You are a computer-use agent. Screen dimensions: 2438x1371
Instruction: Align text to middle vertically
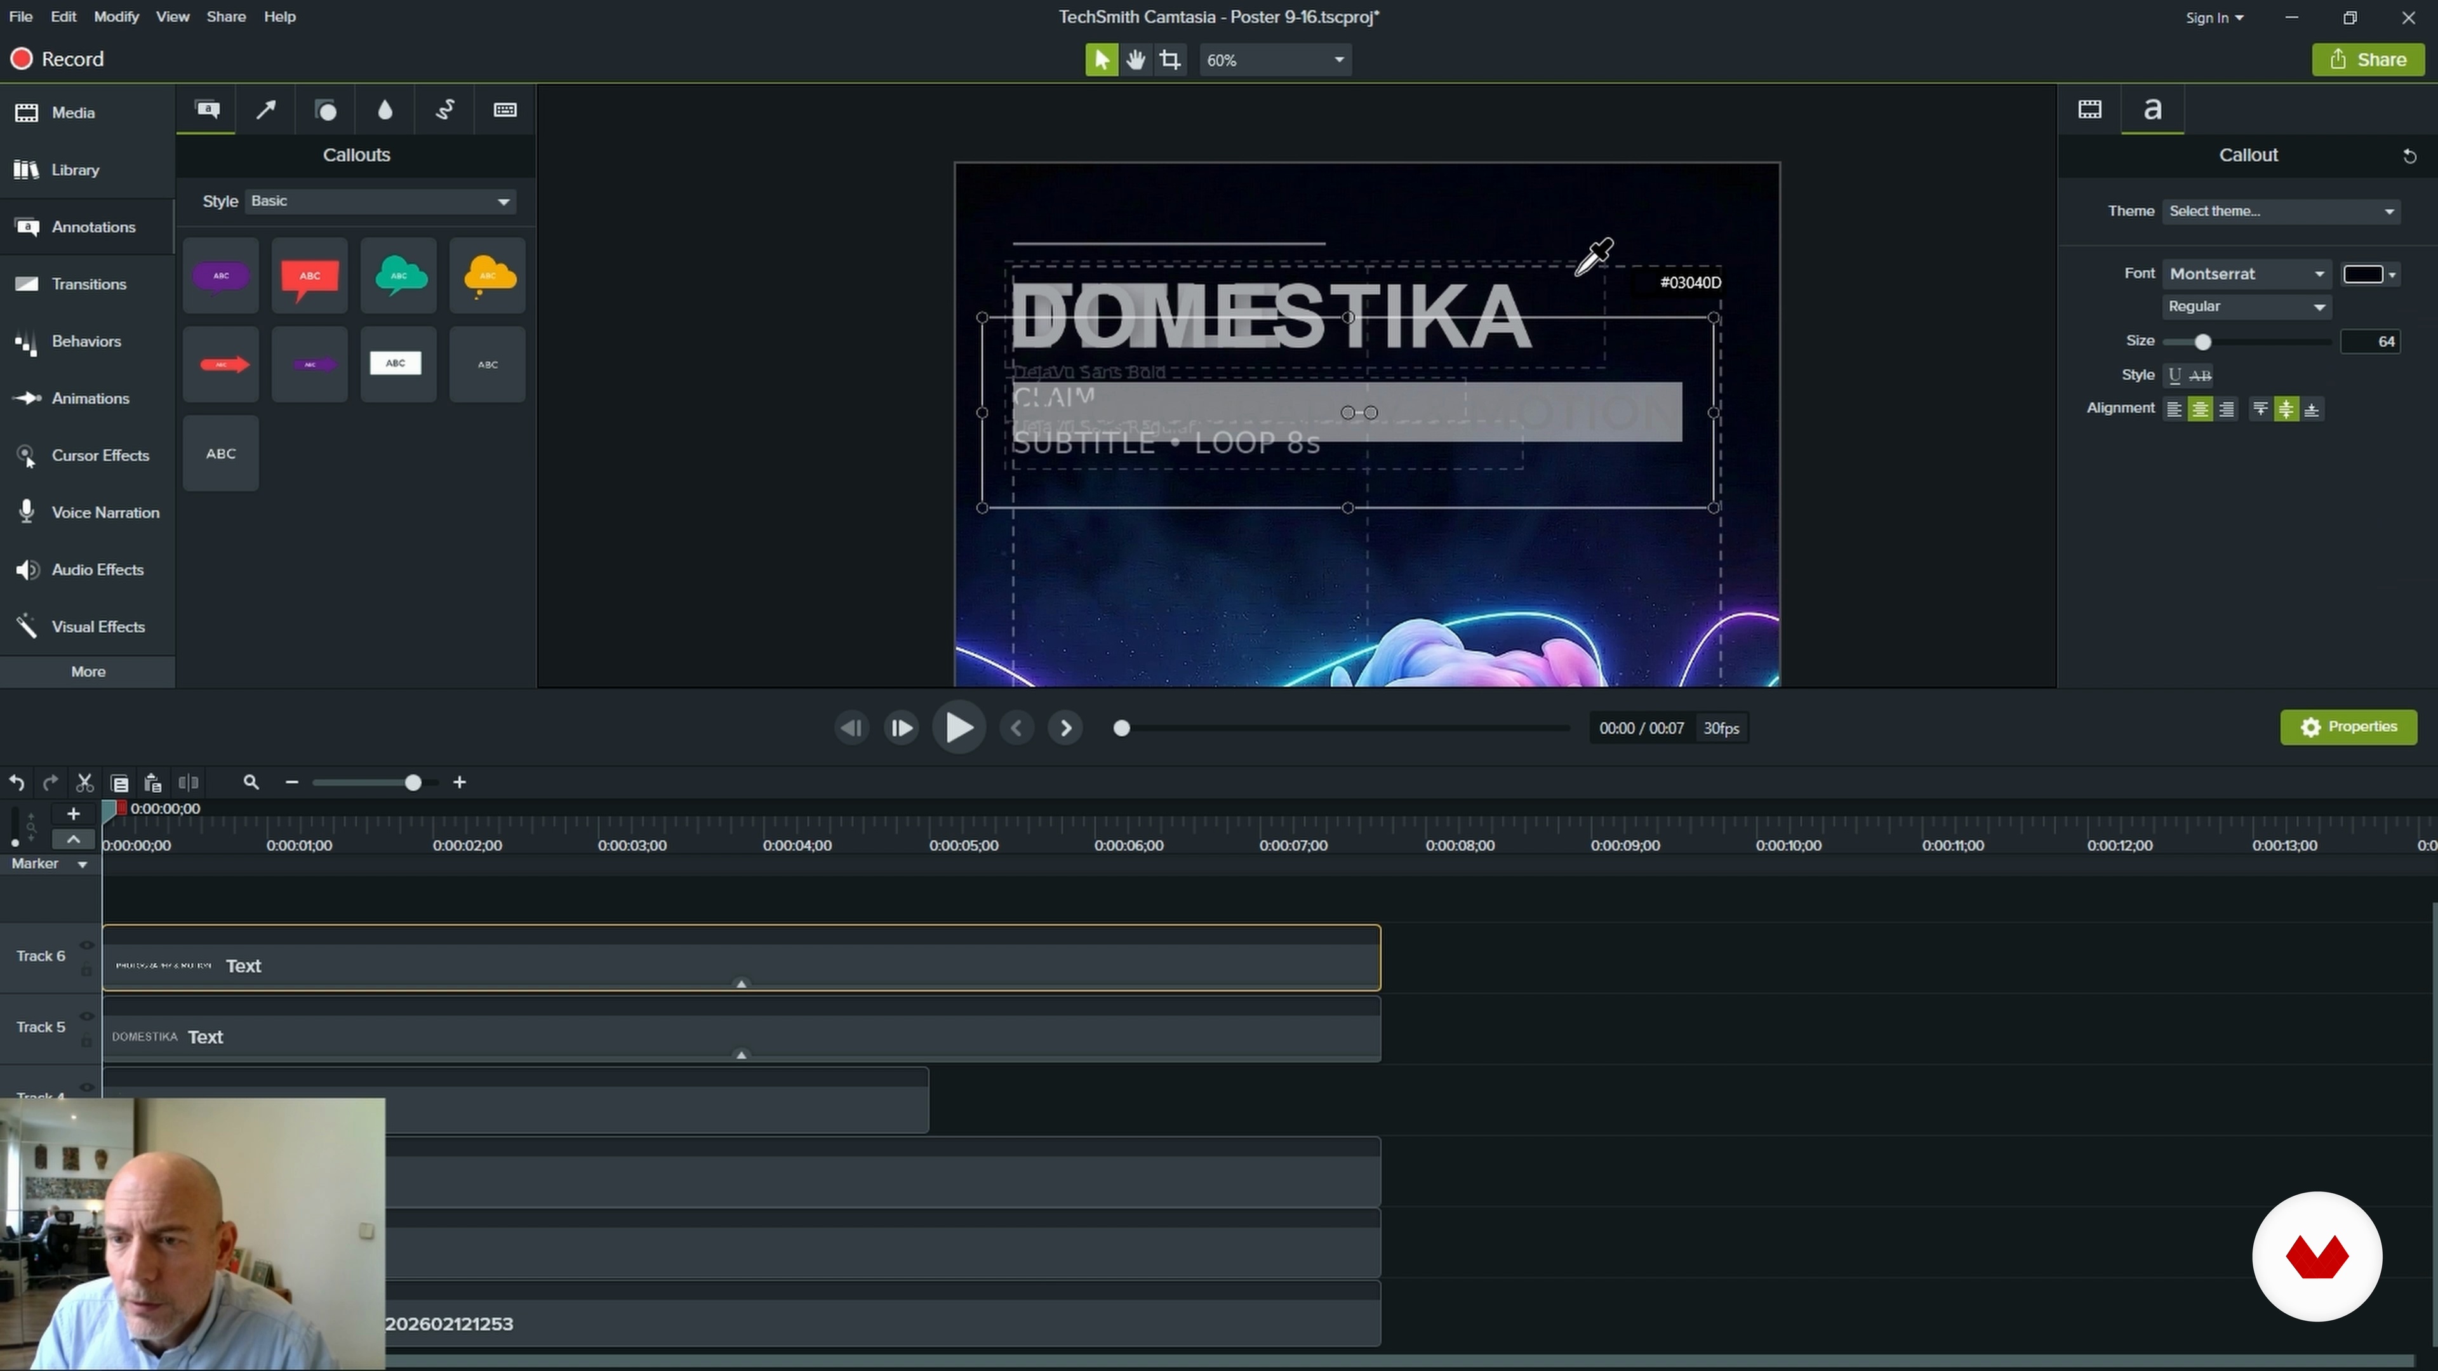(2286, 409)
